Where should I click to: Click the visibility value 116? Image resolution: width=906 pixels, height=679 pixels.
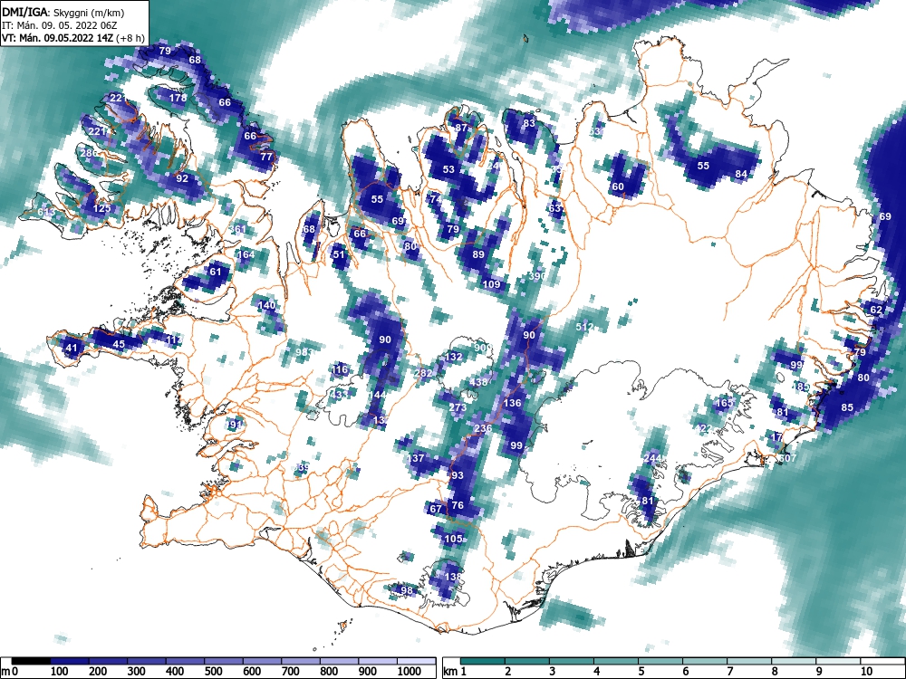coord(341,369)
